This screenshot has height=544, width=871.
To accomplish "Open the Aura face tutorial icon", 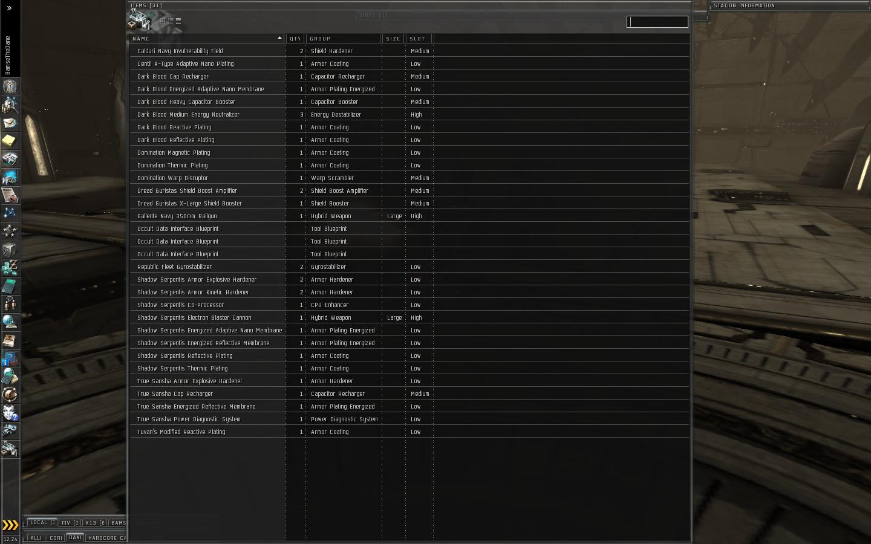I will [10, 413].
